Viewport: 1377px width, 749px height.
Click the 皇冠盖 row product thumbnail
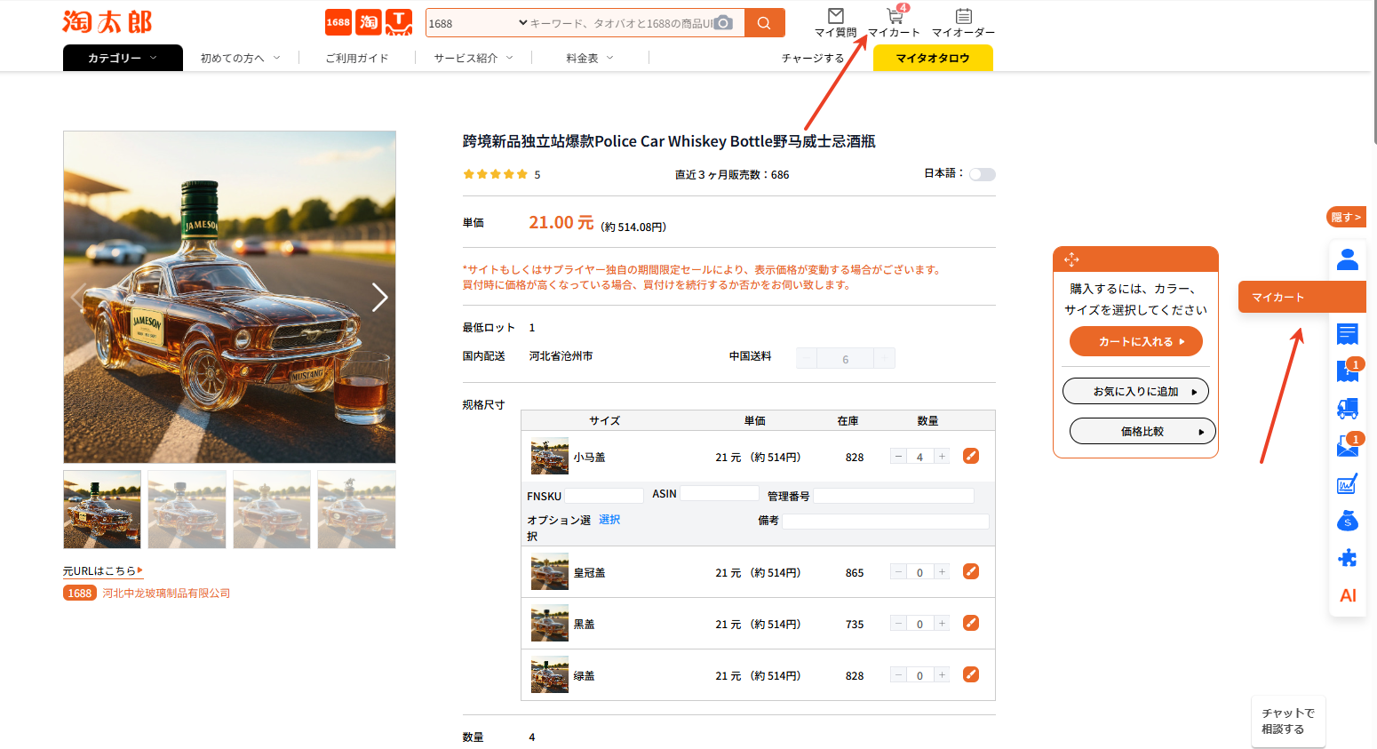(x=550, y=572)
